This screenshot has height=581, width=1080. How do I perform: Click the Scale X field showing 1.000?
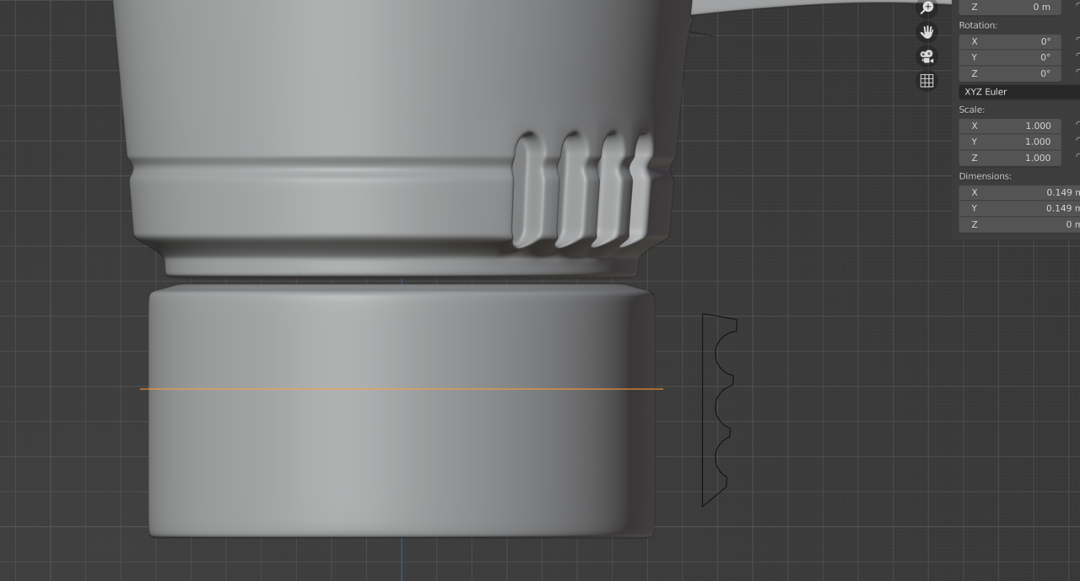[x=1010, y=126]
